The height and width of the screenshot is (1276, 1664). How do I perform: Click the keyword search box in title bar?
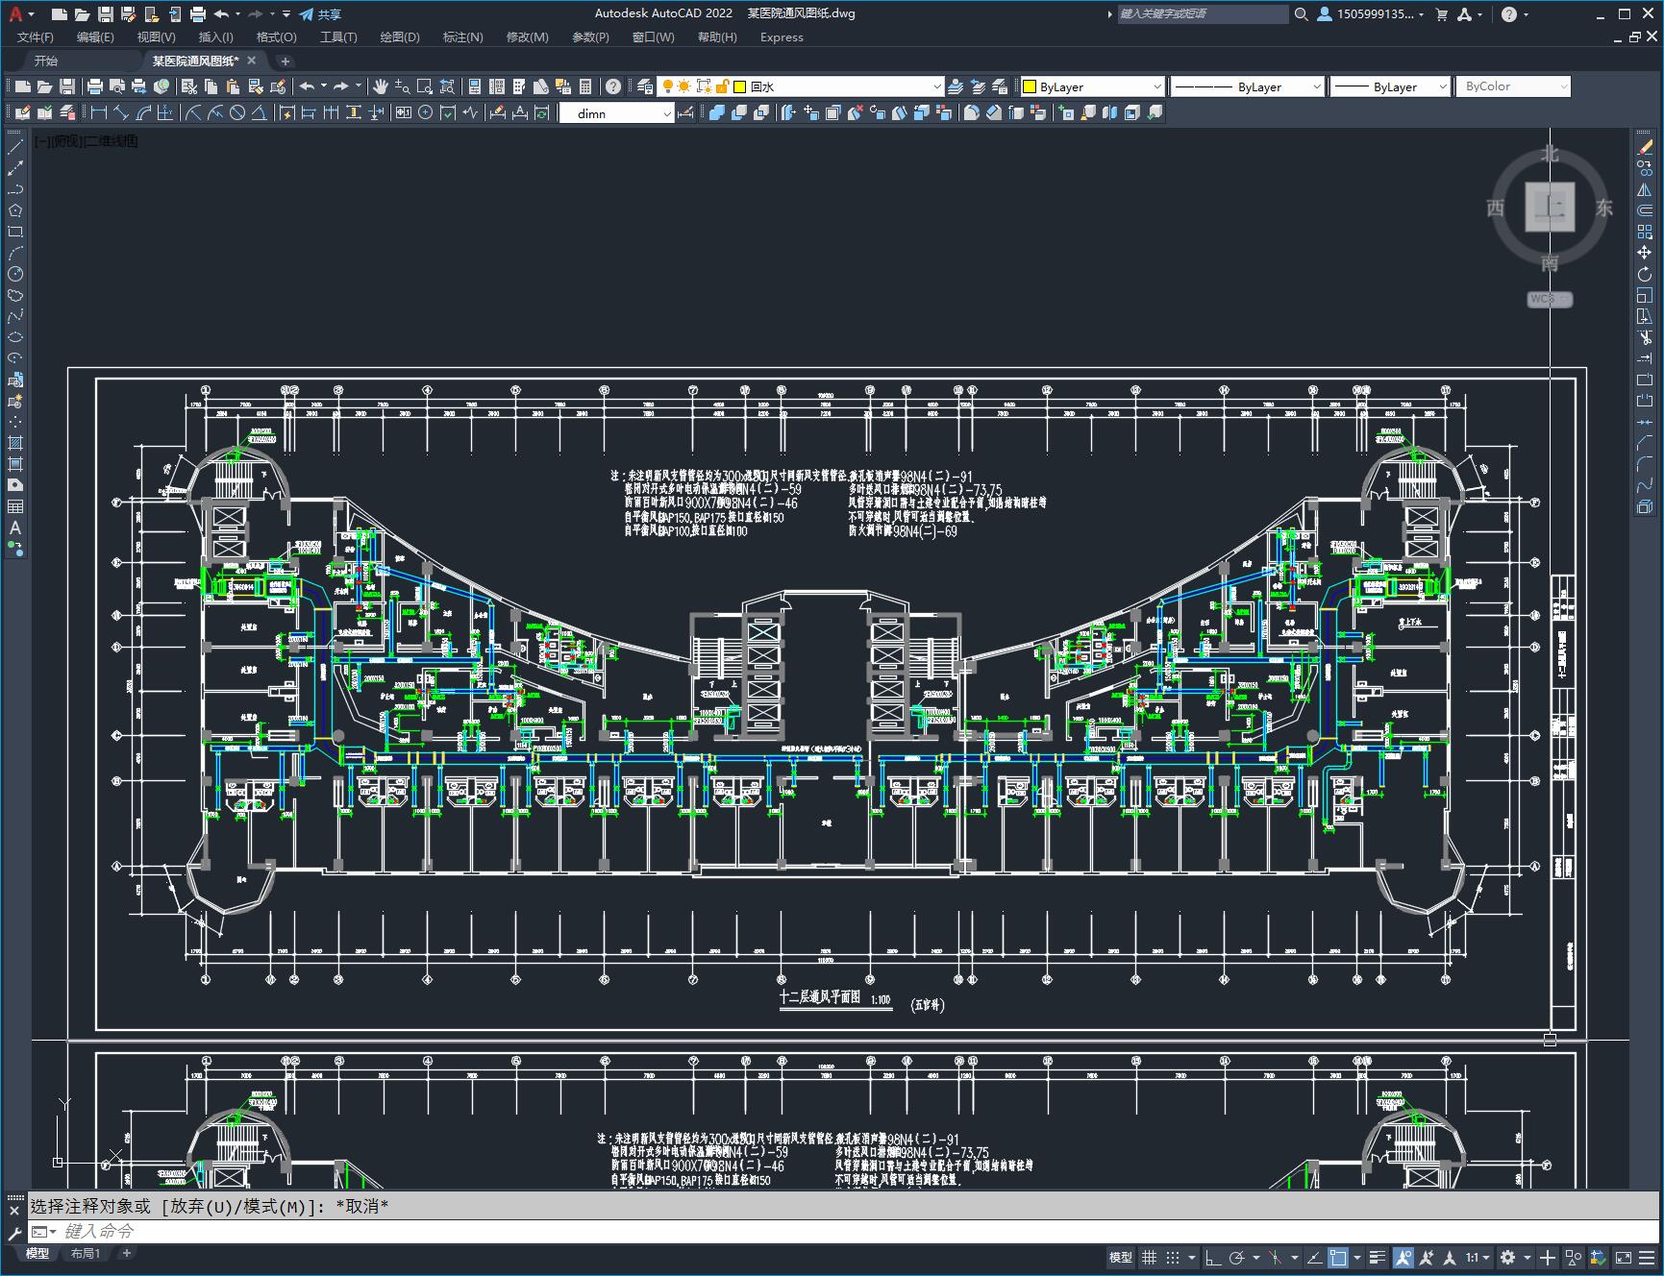1203,14
